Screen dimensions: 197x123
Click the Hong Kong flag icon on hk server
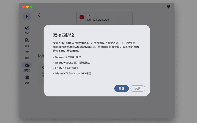[x=82, y=17]
